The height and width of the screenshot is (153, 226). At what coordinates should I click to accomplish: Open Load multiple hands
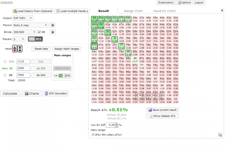(72, 11)
